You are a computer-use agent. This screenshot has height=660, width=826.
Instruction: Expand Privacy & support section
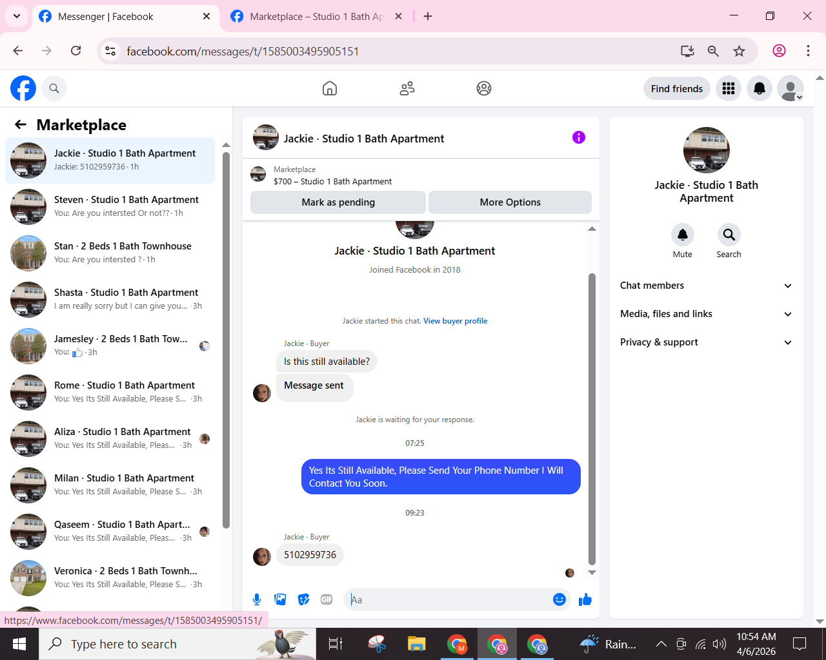[707, 342]
